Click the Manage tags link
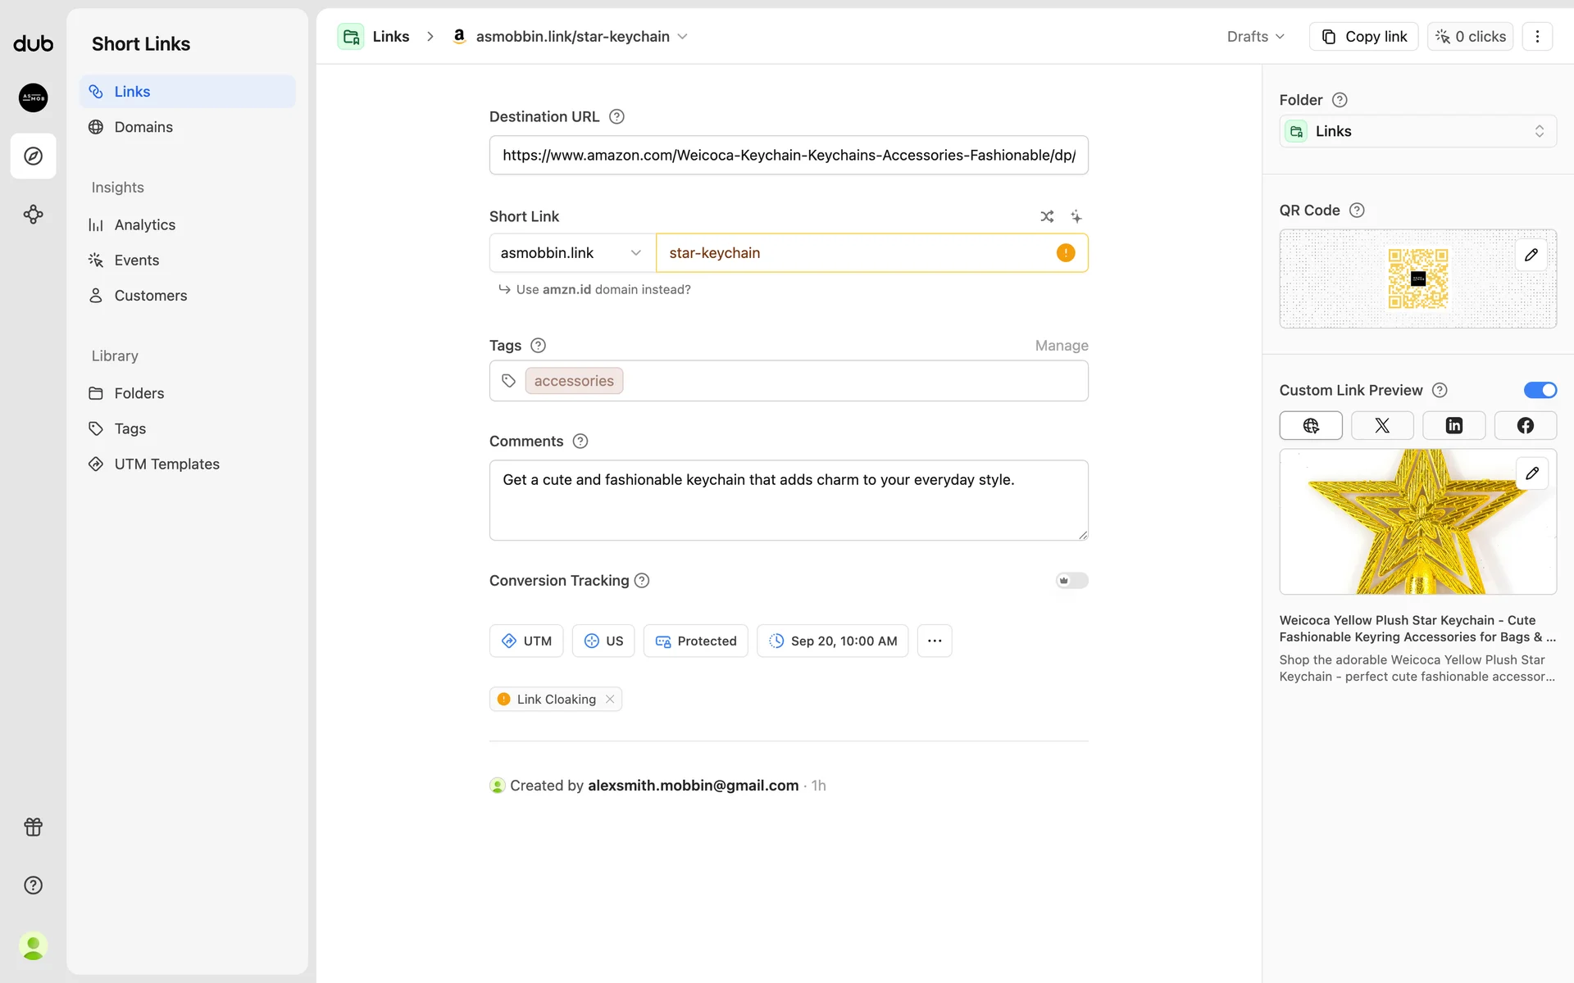The height and width of the screenshot is (983, 1574). tap(1061, 346)
